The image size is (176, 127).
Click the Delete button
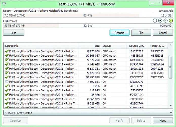pos(141,121)
